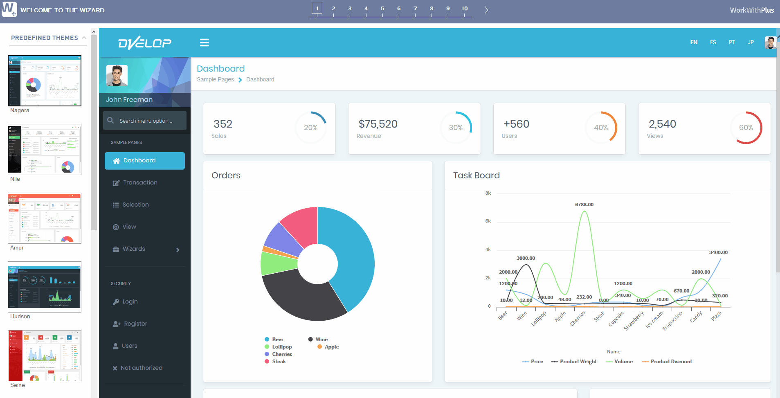Select the Dashboard home icon in sidebar

116,160
